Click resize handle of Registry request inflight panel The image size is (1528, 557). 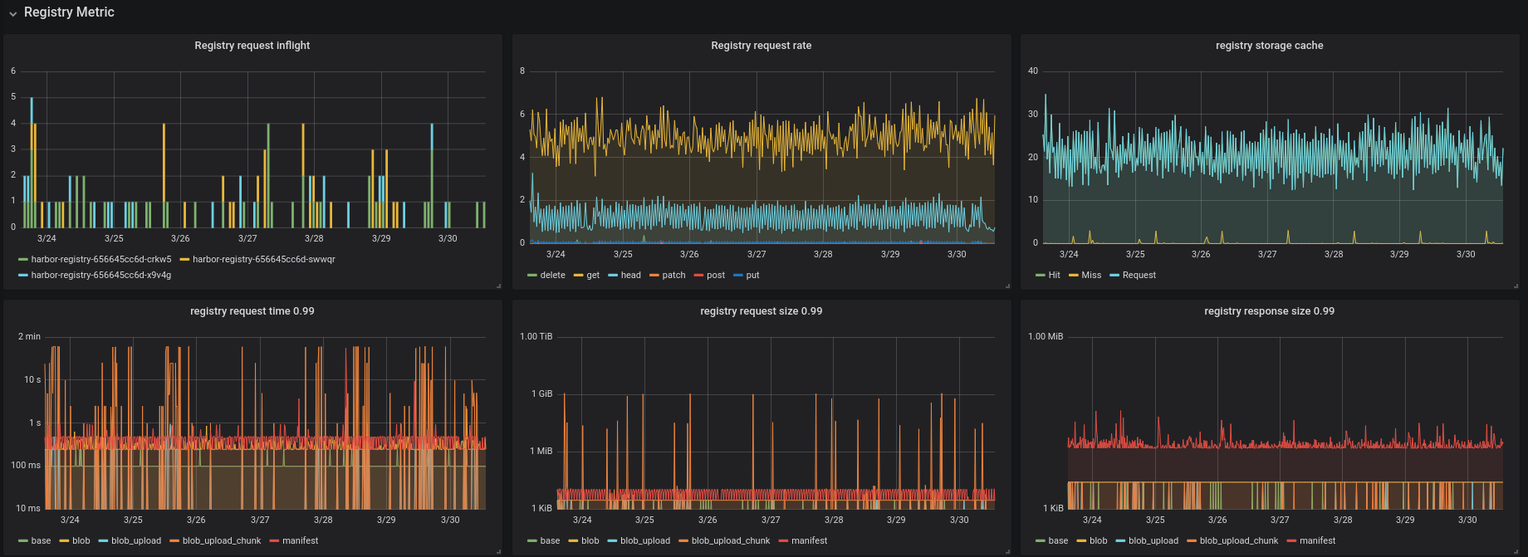pyautogui.click(x=498, y=286)
